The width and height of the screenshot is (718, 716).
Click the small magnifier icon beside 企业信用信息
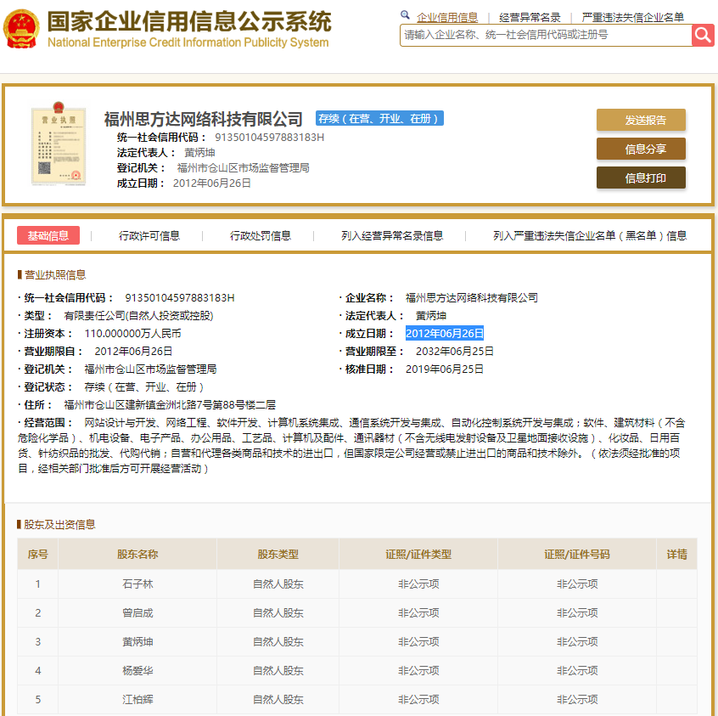(405, 14)
